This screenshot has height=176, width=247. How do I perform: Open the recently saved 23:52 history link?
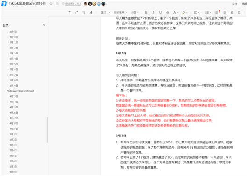point(73,4)
